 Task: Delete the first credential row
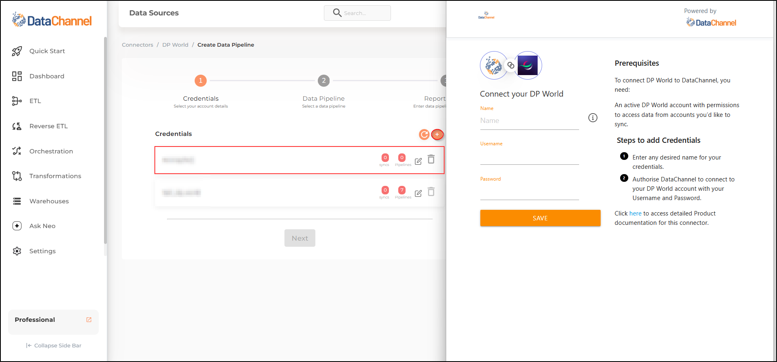[x=431, y=159]
